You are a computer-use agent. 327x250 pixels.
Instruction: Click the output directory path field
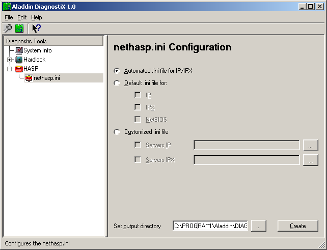[210, 226]
